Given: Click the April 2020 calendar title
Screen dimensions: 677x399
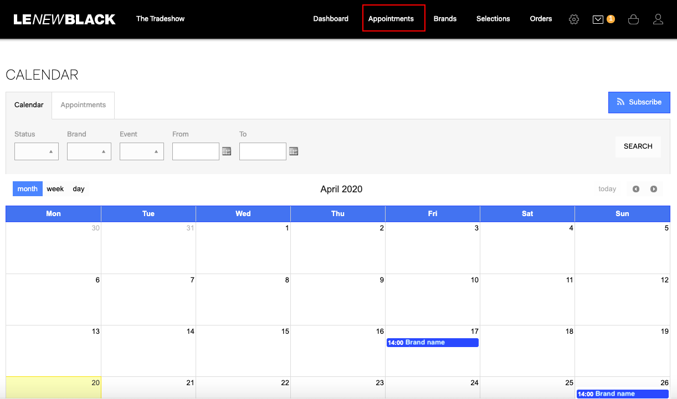Looking at the screenshot, I should pyautogui.click(x=341, y=189).
